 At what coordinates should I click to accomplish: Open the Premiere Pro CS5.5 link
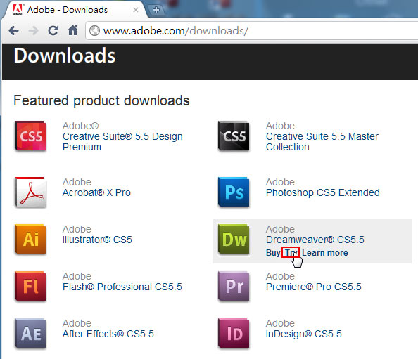click(x=314, y=287)
